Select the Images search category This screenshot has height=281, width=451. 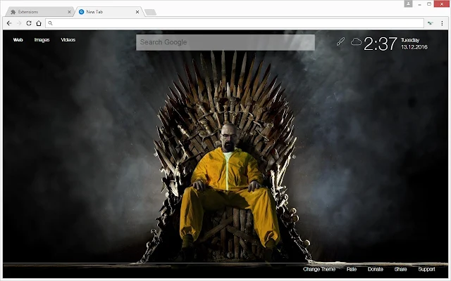click(x=42, y=40)
